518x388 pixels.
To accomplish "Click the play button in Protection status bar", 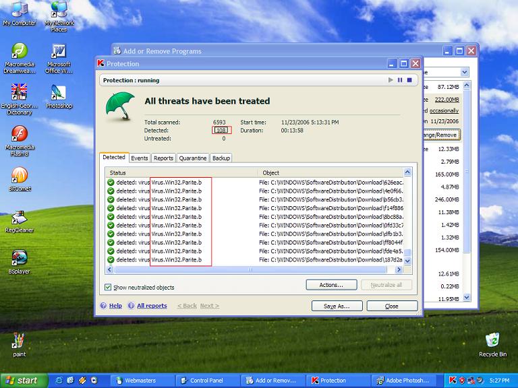I will click(x=391, y=80).
